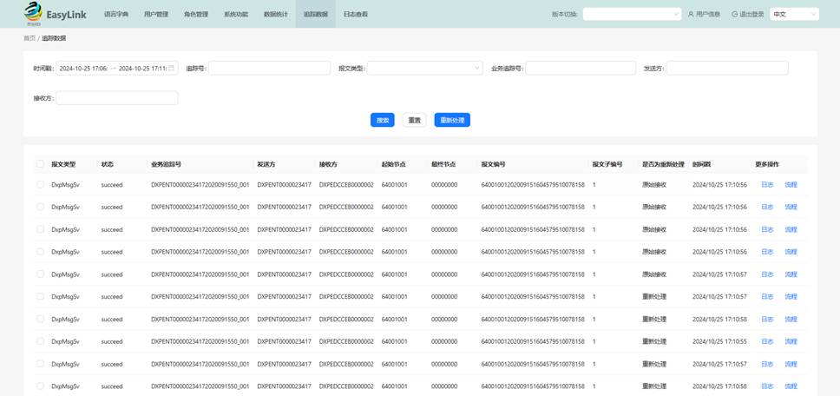Check the checkbox of the first table row

point(40,184)
